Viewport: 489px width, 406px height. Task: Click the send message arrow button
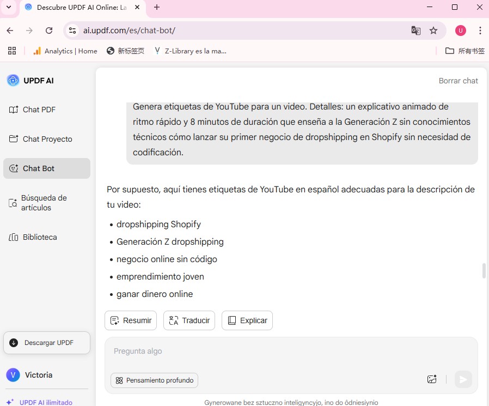[x=463, y=379]
